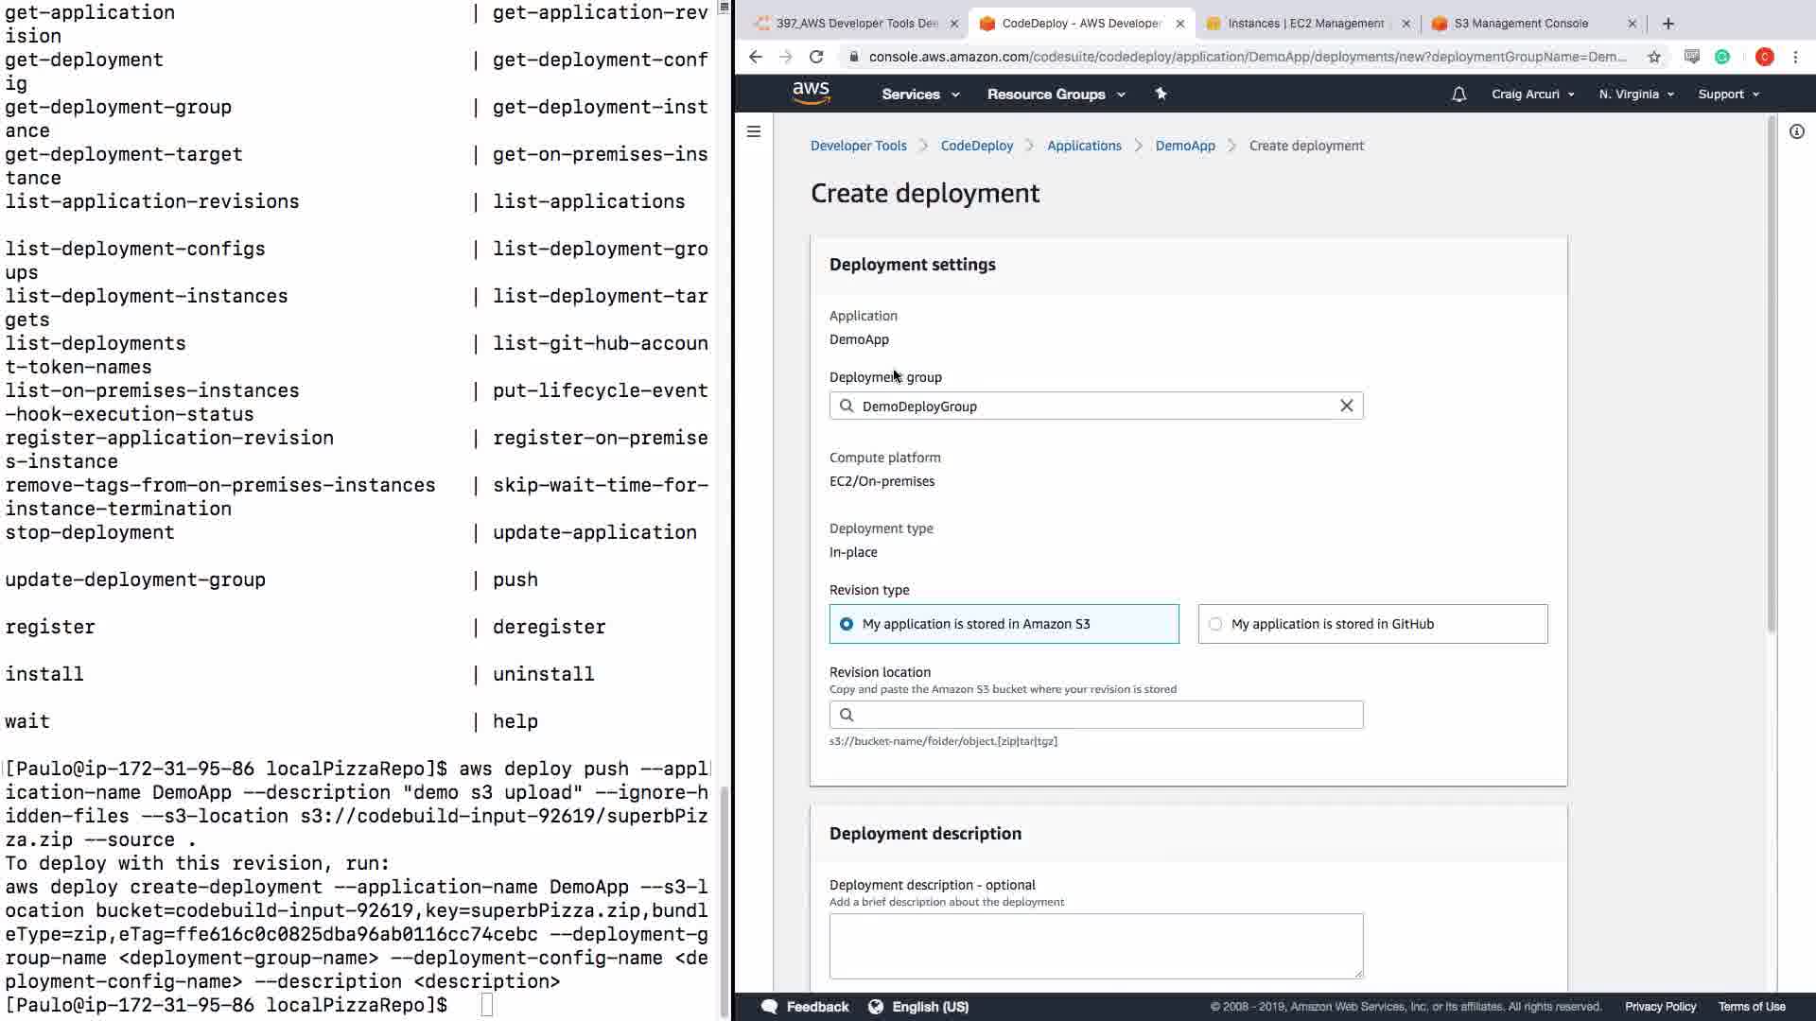Bookmark this page with star icon

coord(1653,57)
